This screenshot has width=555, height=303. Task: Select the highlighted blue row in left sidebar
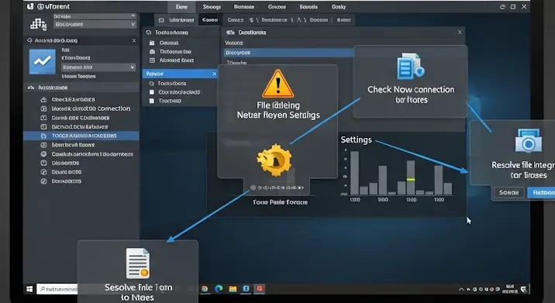point(81,136)
